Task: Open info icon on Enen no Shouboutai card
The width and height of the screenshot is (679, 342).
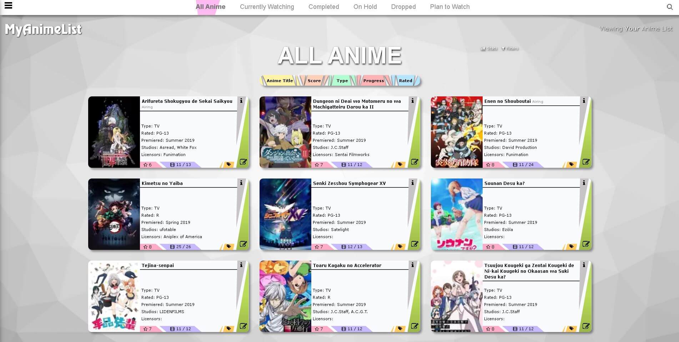Action: (x=584, y=101)
